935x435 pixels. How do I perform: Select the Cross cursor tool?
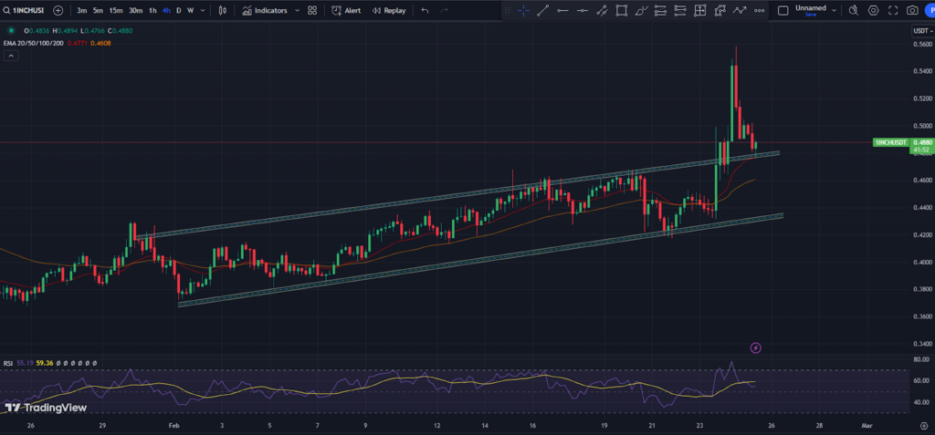[523, 10]
